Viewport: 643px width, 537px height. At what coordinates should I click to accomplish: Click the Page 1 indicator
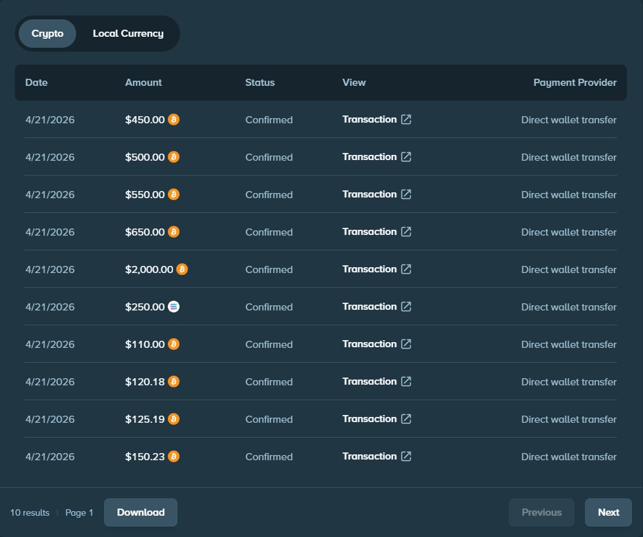79,512
